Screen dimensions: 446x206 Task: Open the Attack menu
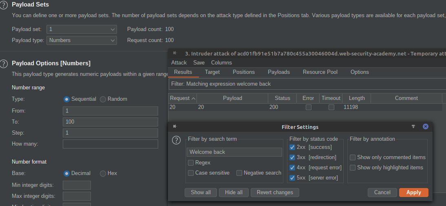(x=179, y=62)
